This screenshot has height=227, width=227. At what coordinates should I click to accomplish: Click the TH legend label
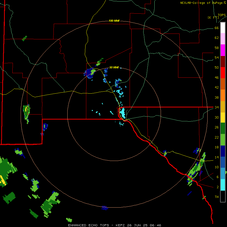pos(217,197)
